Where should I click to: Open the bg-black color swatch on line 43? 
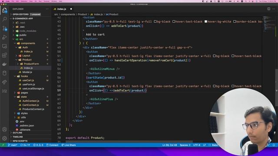click(155, 22)
